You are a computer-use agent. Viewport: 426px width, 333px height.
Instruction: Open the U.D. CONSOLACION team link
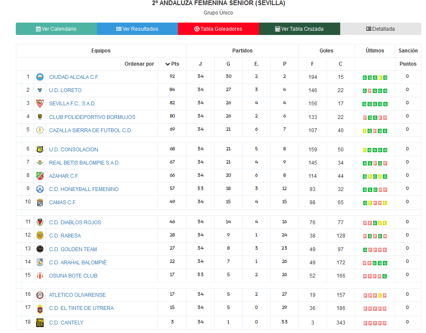pyautogui.click(x=73, y=150)
